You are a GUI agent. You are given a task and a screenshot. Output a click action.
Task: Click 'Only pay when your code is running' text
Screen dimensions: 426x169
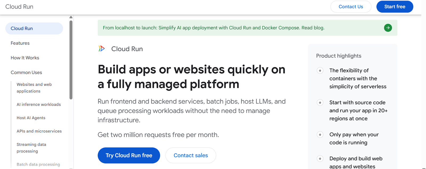(x=354, y=139)
